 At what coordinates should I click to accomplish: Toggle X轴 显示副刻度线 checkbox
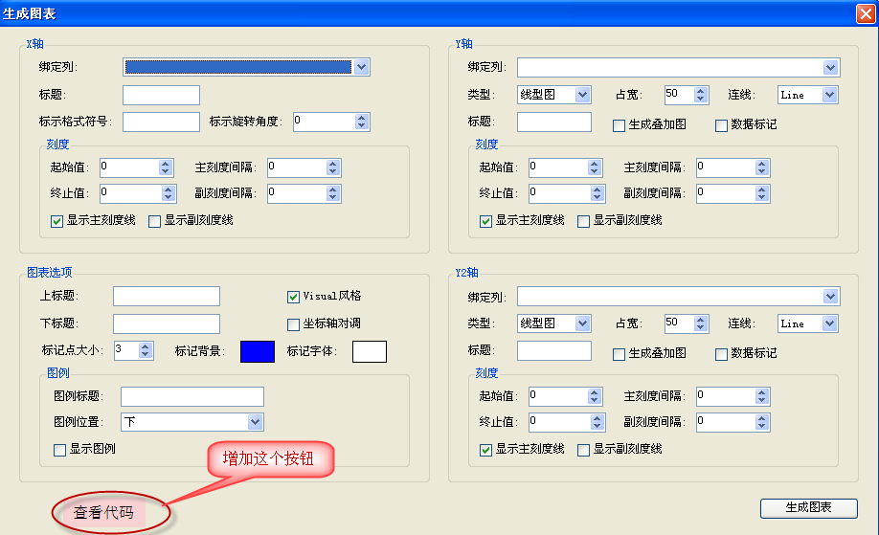point(154,221)
